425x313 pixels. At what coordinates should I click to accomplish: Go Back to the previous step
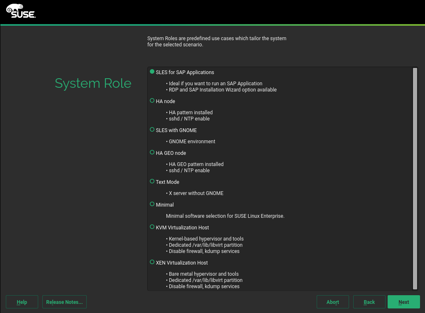[x=369, y=302]
